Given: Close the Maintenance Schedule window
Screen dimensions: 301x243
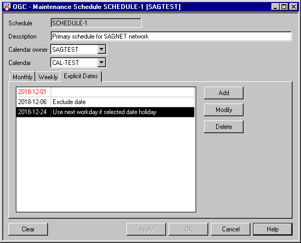Looking at the screenshot, I should [293, 7].
